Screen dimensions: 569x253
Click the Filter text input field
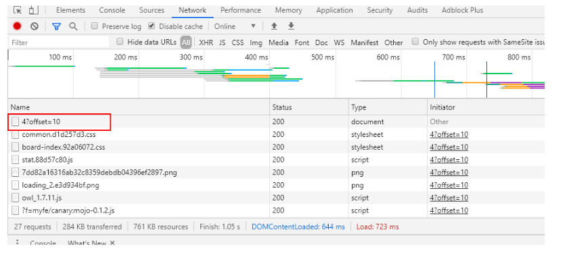coord(59,43)
